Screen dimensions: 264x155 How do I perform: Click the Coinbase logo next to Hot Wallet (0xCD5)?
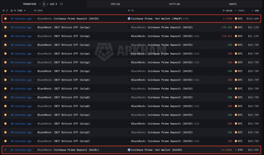(129, 150)
